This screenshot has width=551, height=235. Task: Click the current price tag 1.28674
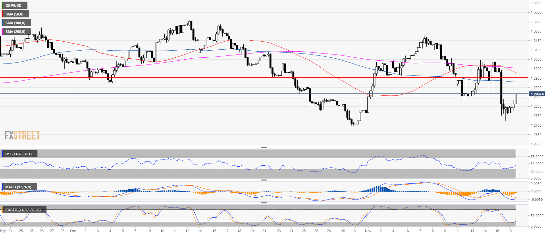[537, 94]
